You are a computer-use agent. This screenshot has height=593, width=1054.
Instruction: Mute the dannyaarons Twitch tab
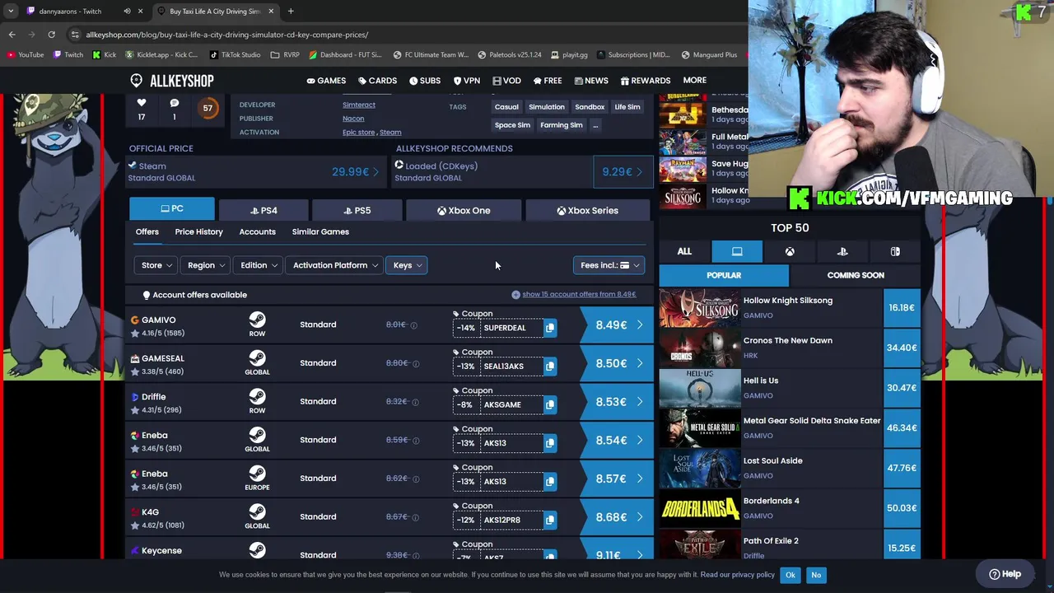coord(127,12)
